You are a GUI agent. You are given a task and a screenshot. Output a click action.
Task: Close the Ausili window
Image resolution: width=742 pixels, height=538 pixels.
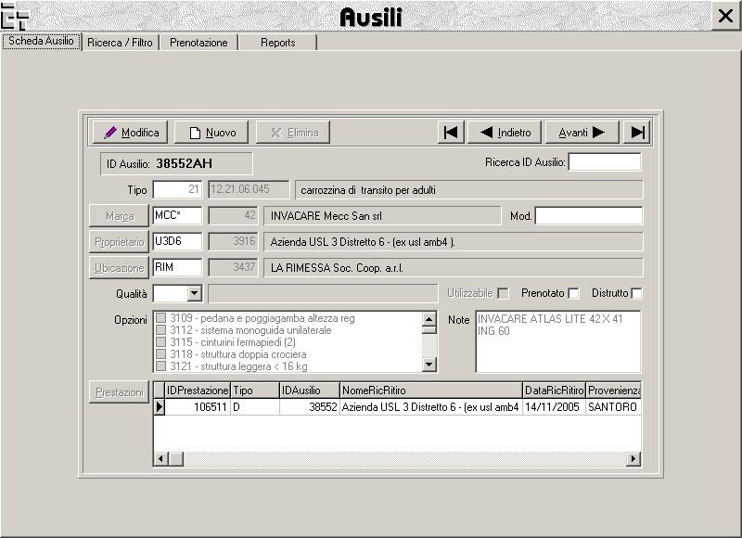click(725, 16)
